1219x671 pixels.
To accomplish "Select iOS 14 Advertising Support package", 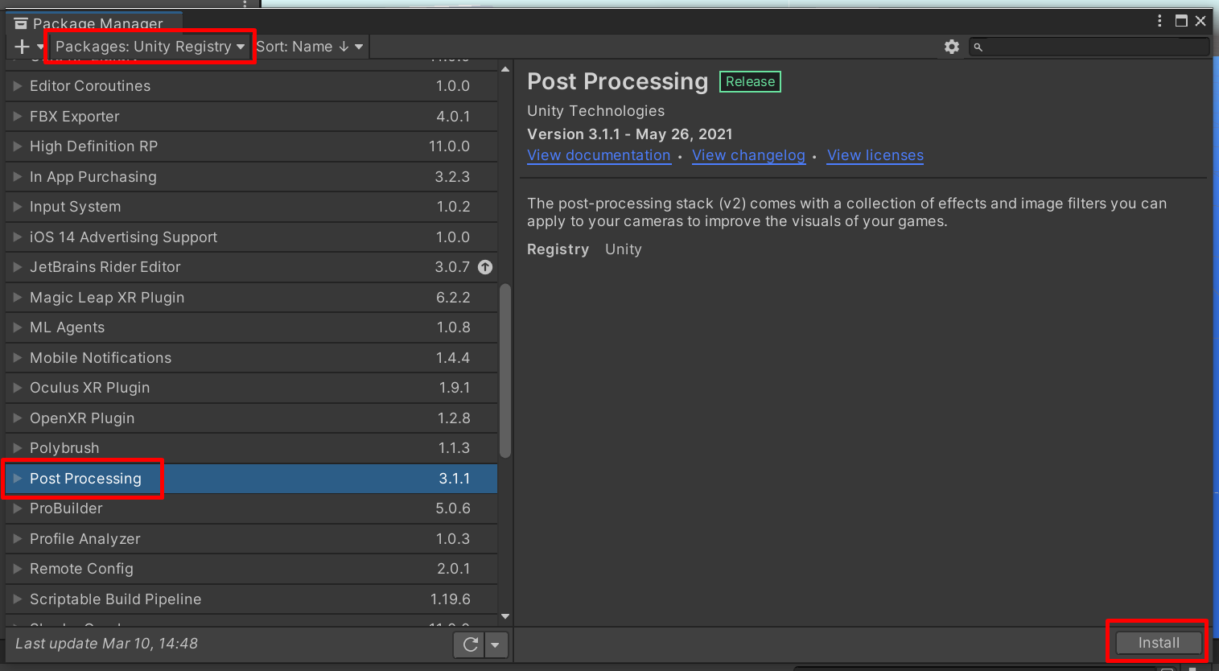I will click(251, 237).
